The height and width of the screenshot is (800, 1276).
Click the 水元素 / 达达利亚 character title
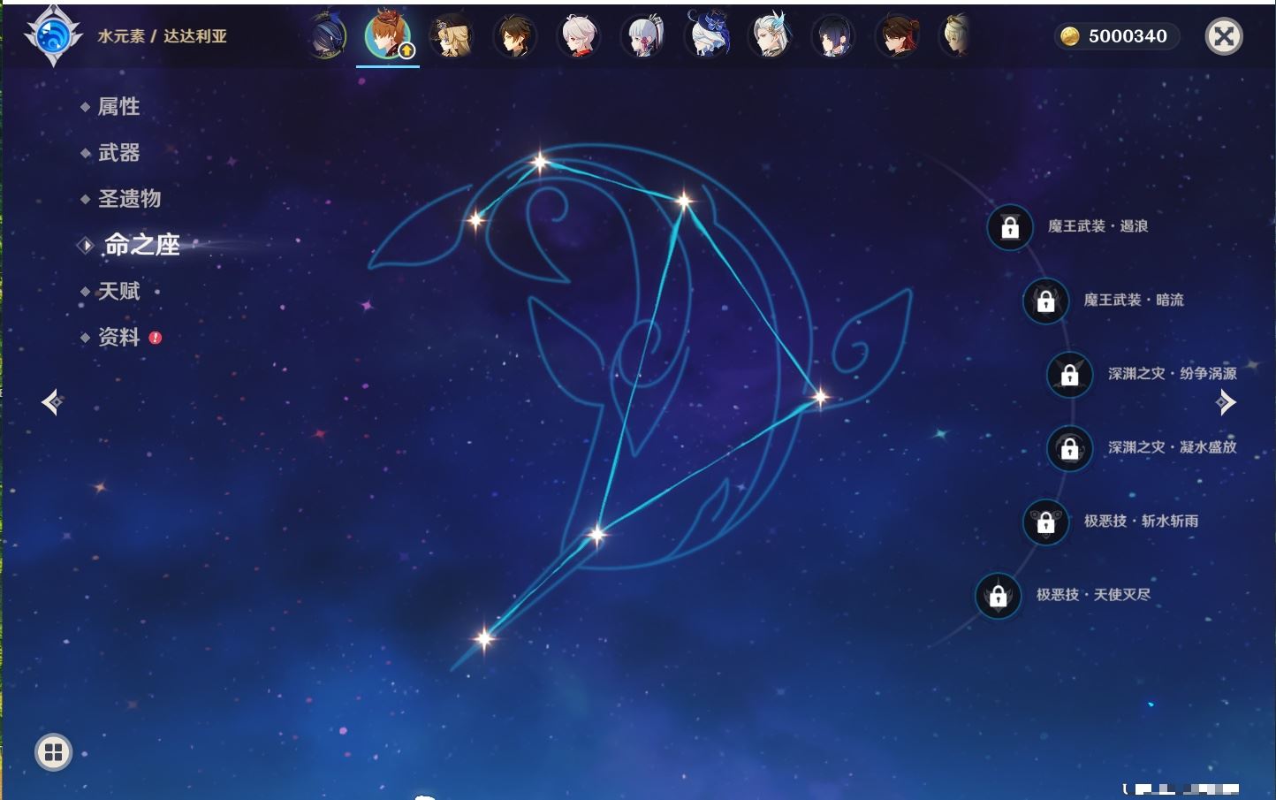tap(162, 36)
